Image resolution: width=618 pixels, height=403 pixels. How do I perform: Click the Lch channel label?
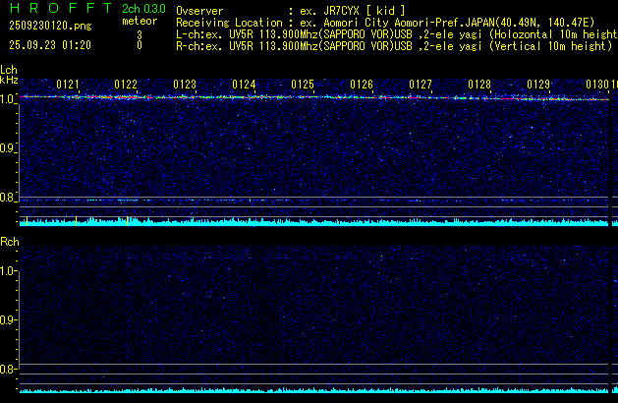(x=9, y=70)
